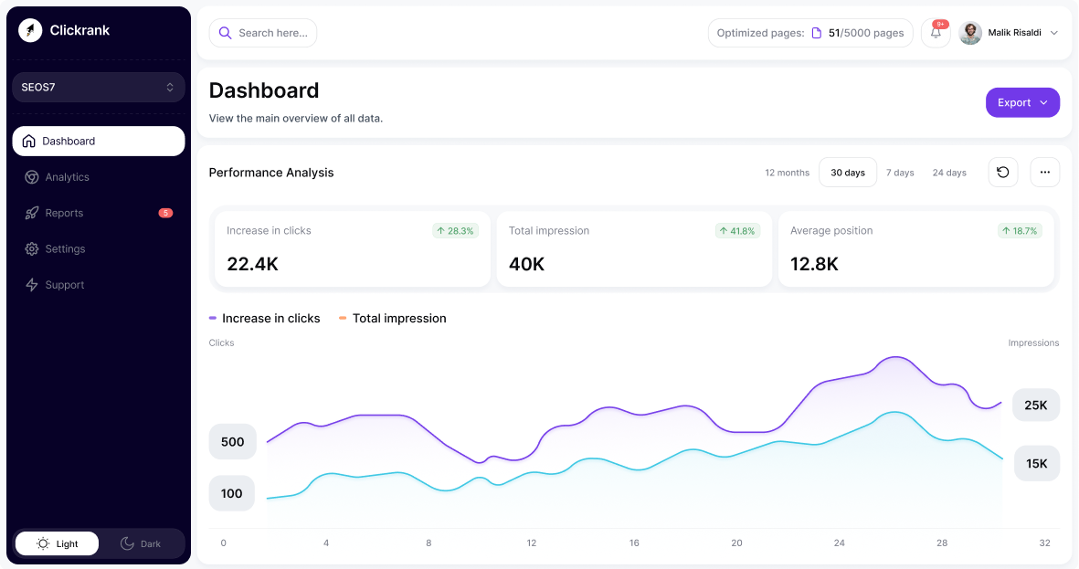The image size is (1079, 569).
Task: Click the Optimized pages counter
Action: 809,33
